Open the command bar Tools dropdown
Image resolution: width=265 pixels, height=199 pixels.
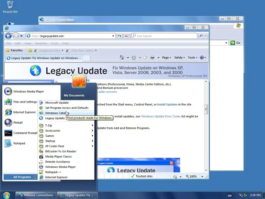click(x=193, y=58)
